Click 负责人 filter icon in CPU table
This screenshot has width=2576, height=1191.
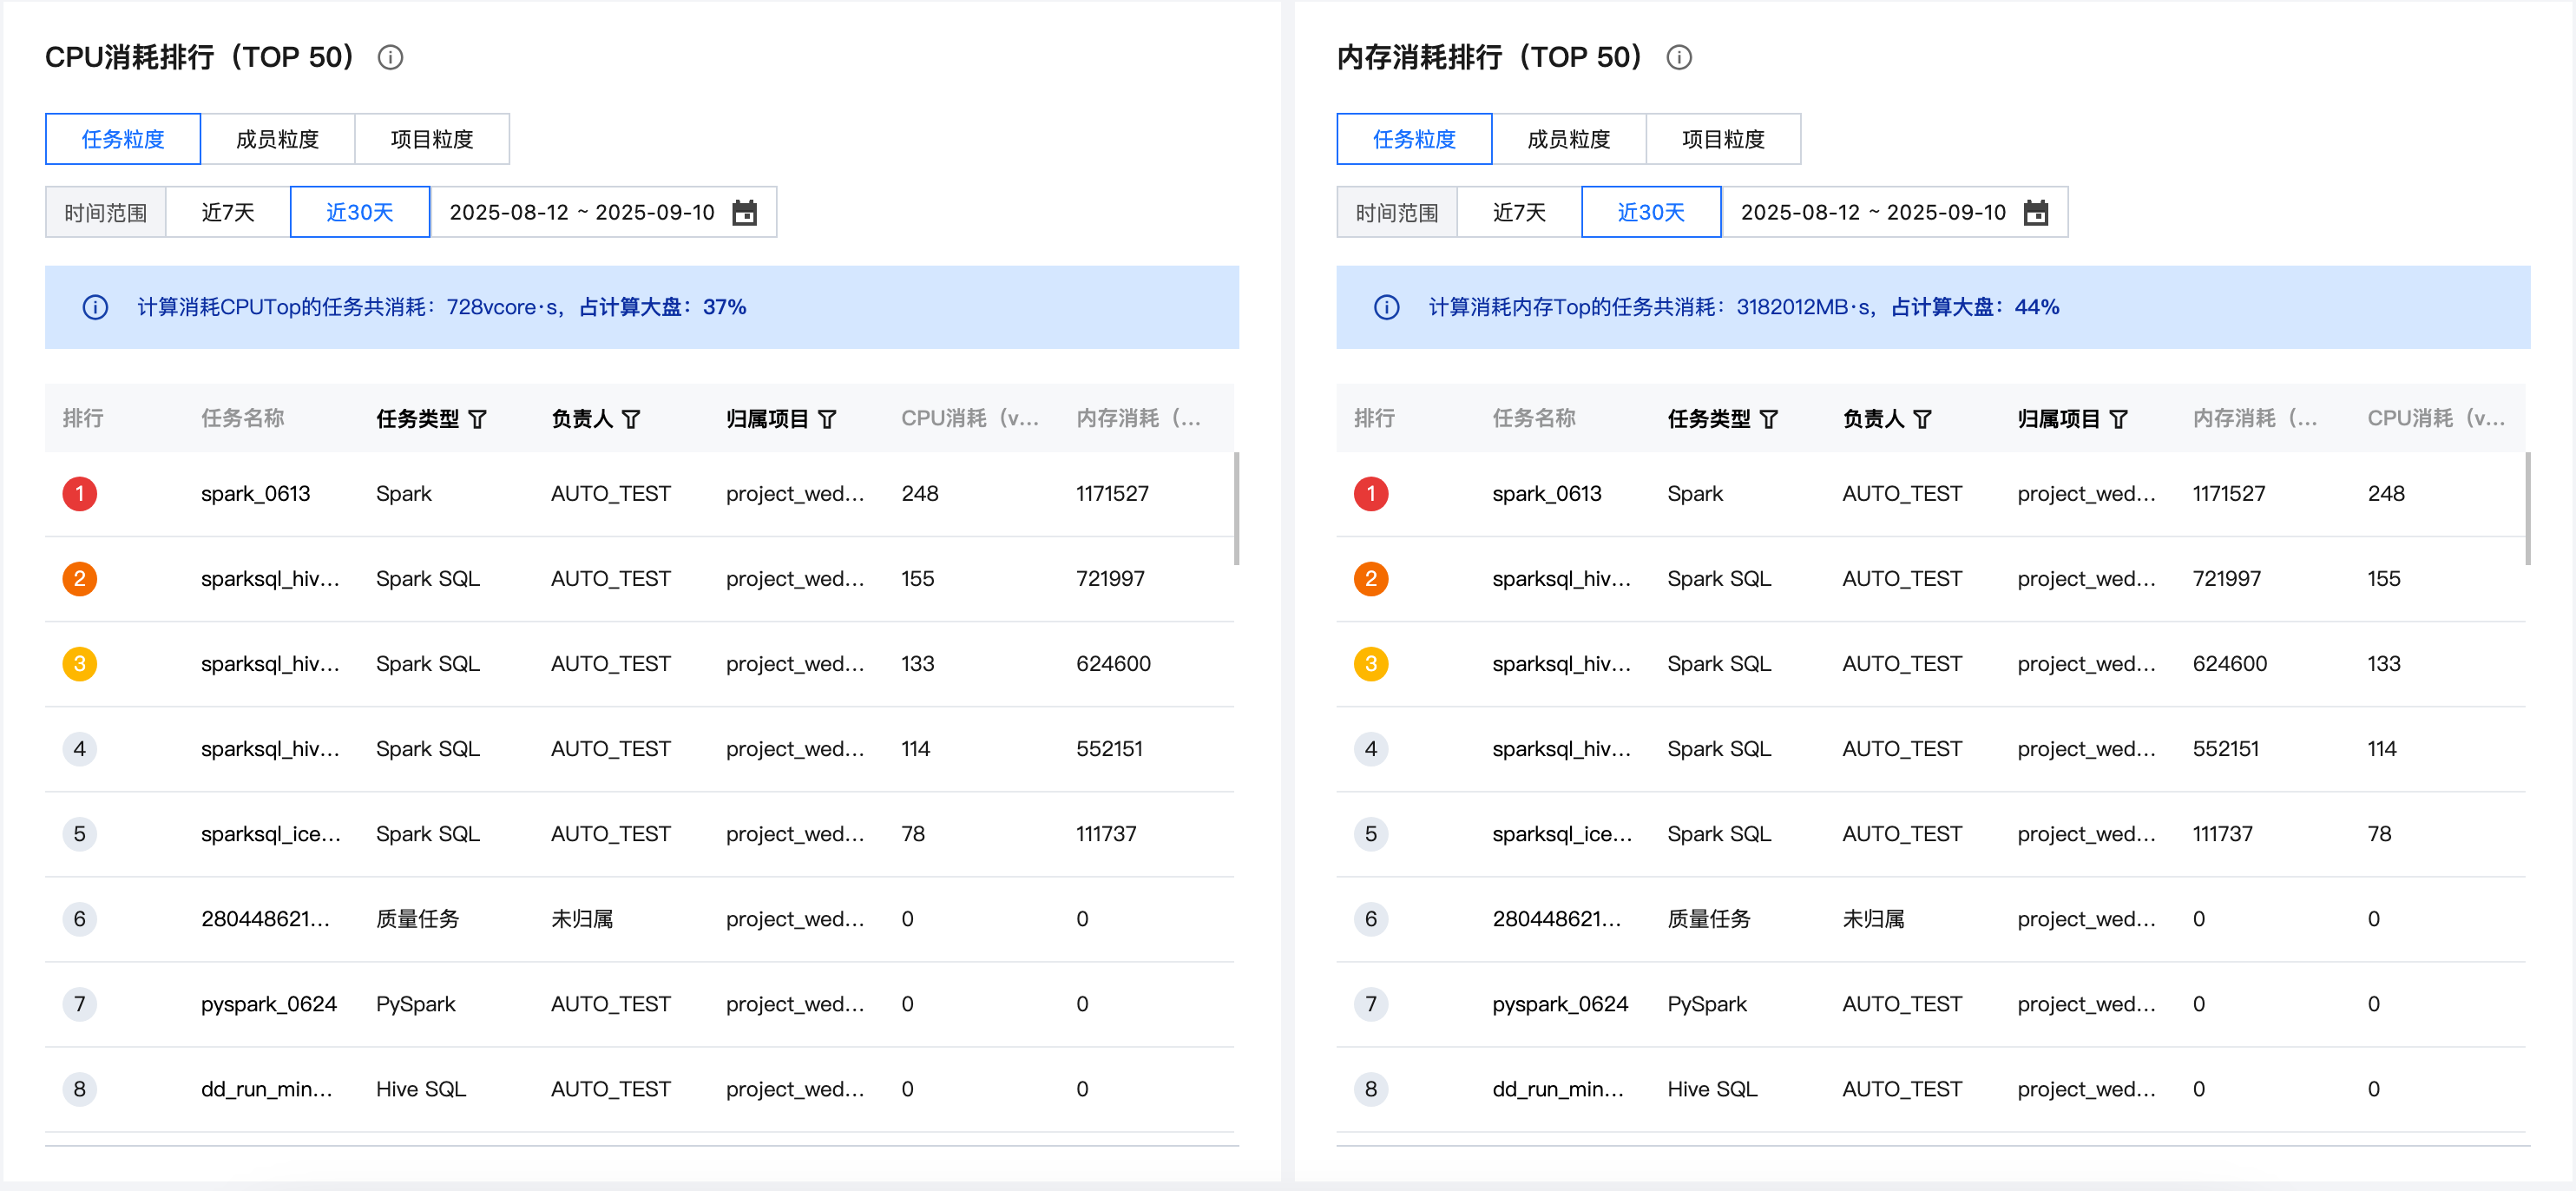tap(631, 419)
